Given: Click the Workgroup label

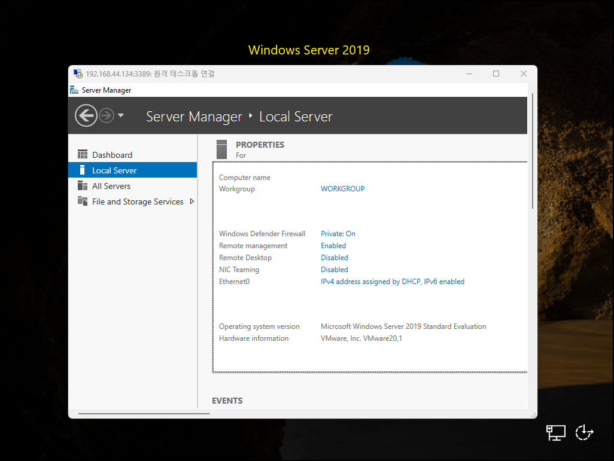Looking at the screenshot, I should 237,188.
